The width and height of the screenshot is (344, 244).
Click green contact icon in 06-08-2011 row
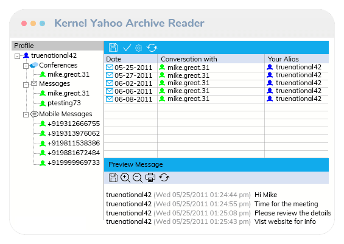click(x=162, y=99)
